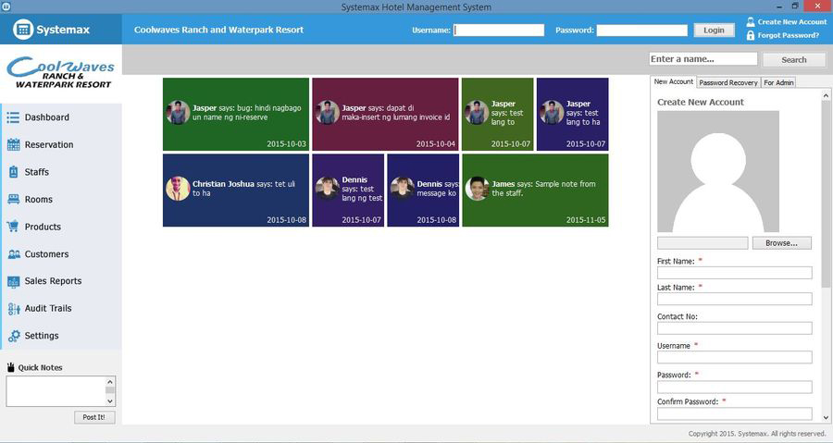This screenshot has width=833, height=443.
Task: Click the Staffs badge icon
Action: pyautogui.click(x=13, y=172)
